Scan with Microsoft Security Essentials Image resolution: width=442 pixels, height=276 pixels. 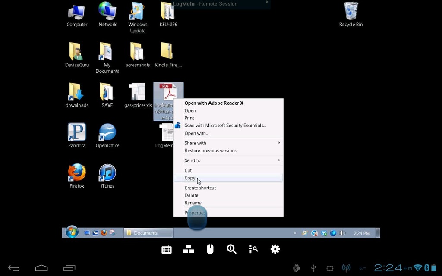[x=228, y=125]
